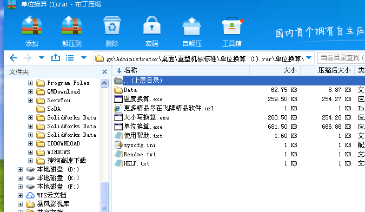Click the 1.60 KB size value
The image size is (365, 212).
(x=286, y=136)
